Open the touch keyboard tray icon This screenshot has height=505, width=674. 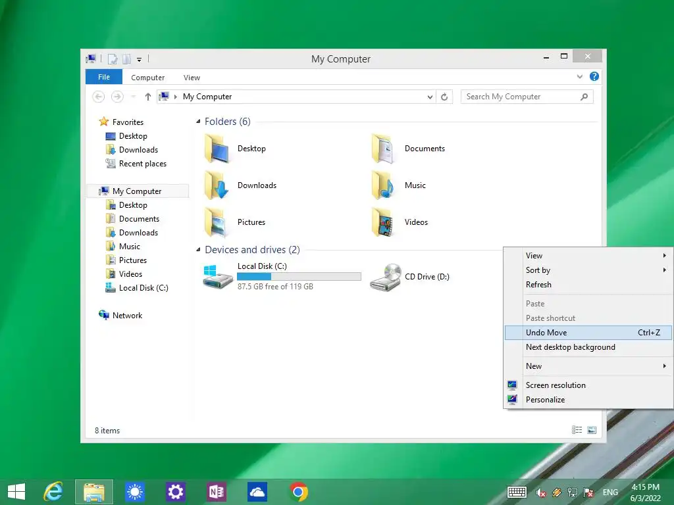[x=517, y=492]
